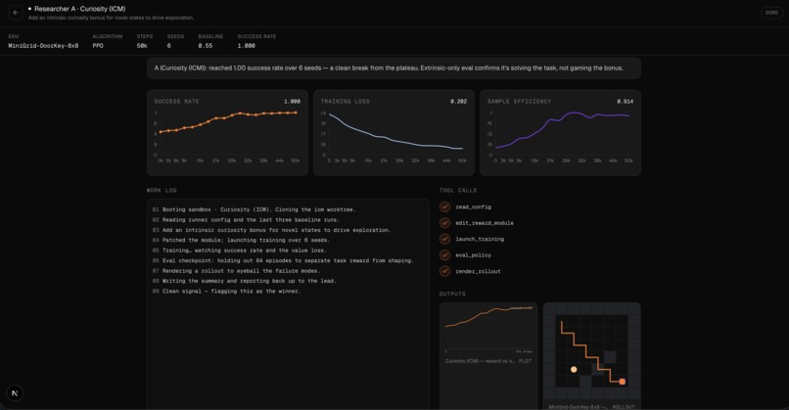Click log line 09 Clean signal
The image size is (789, 410).
tap(226, 292)
